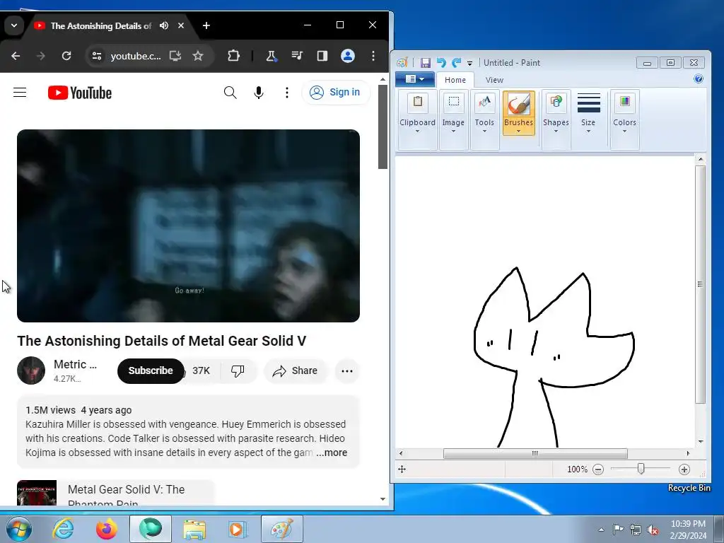Open Metal Gear Solid V game card
The height and width of the screenshot is (543, 724).
click(115, 493)
